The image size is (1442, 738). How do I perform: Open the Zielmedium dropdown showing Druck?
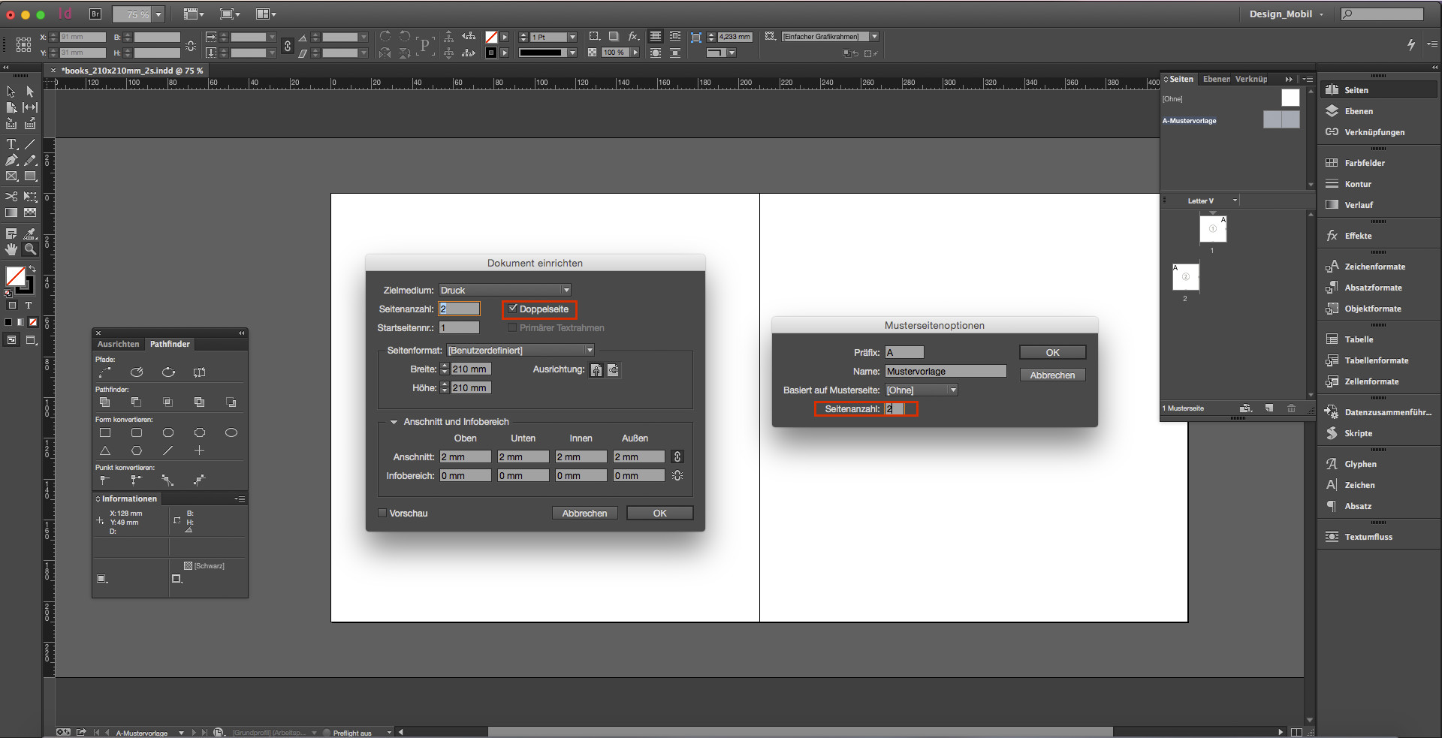[567, 290]
